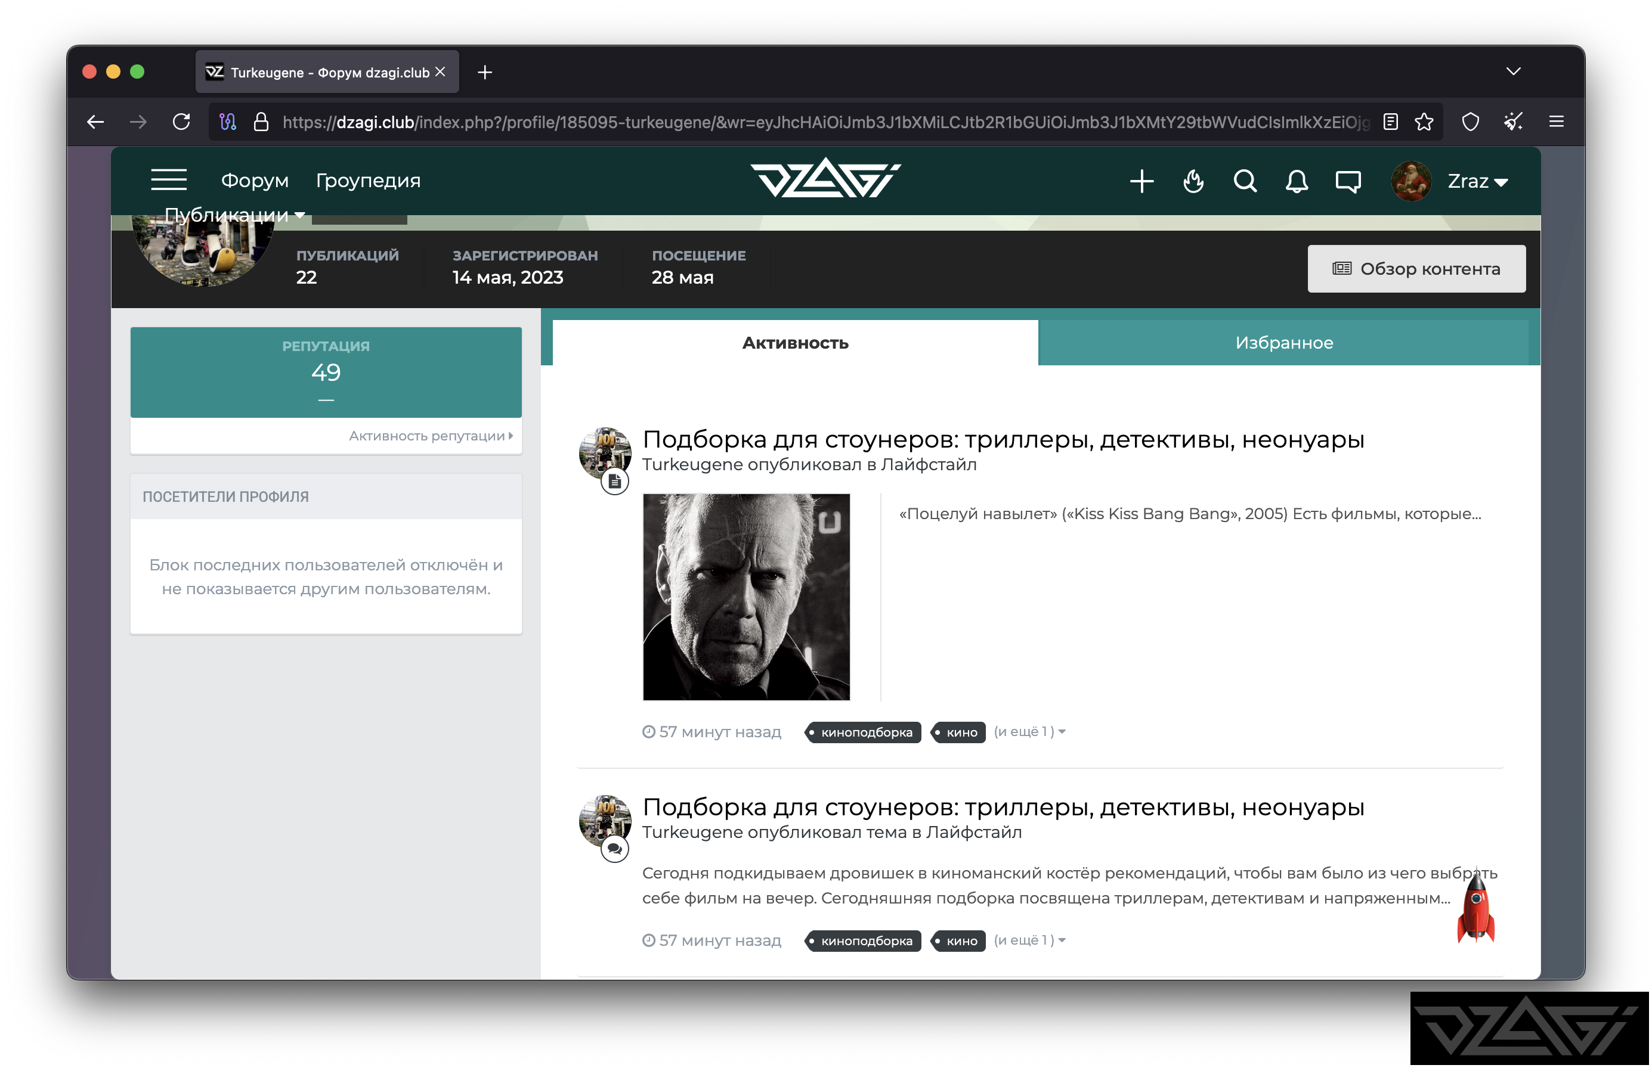Open the padlock site security info
Screen dimensions: 1652x1068
261,122
